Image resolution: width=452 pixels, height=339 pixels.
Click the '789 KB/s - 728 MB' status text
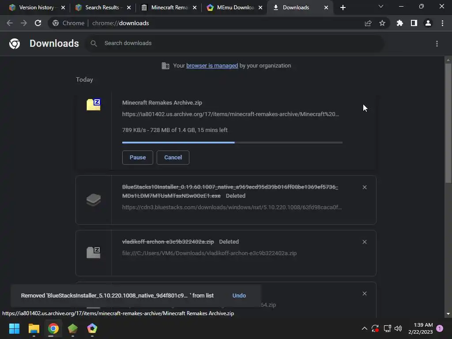point(175,130)
